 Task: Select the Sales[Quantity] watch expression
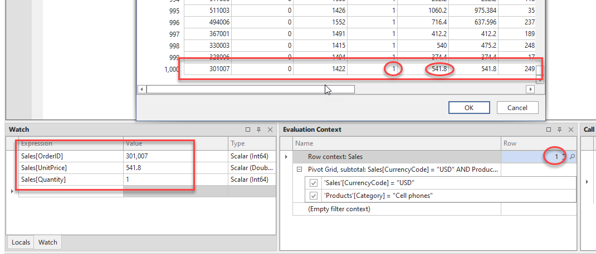pyautogui.click(x=71, y=180)
